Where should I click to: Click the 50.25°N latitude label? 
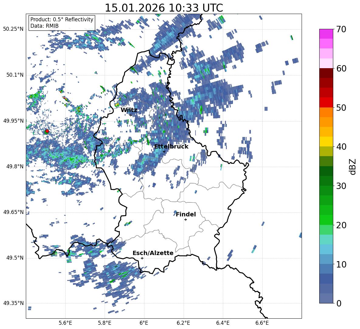(13, 29)
